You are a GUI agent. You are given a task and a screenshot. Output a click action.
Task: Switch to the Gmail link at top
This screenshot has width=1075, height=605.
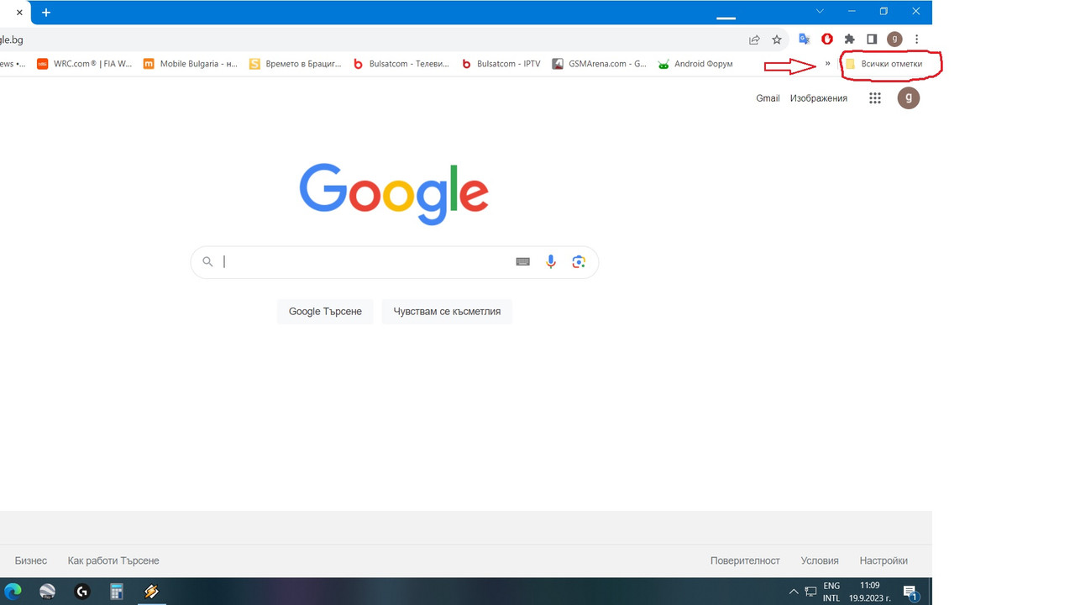coord(767,98)
